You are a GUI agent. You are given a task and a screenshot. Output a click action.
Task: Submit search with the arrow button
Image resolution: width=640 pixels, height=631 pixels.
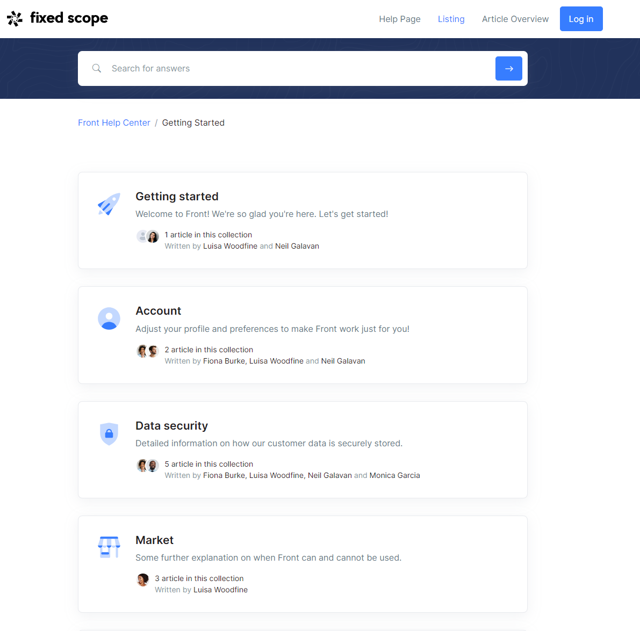[508, 69]
